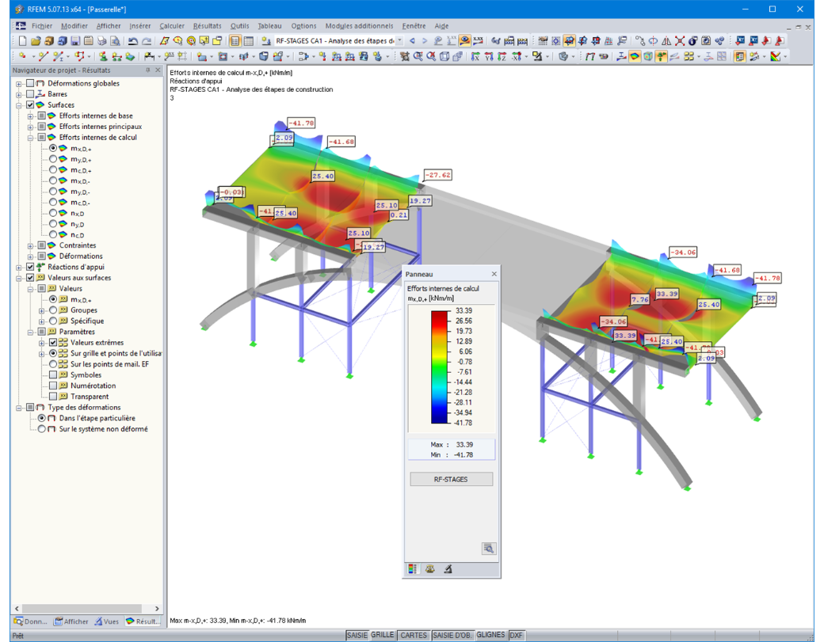The image size is (824, 642).
Task: Expand the Déformations tree node under Surfaces
Action: click(30, 256)
